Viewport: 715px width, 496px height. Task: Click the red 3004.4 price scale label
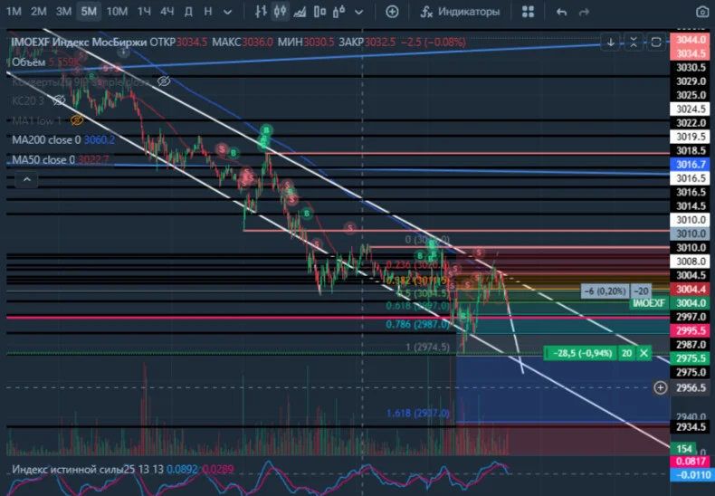tap(691, 289)
